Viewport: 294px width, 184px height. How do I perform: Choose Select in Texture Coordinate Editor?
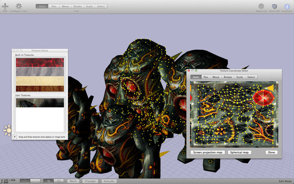(251, 77)
